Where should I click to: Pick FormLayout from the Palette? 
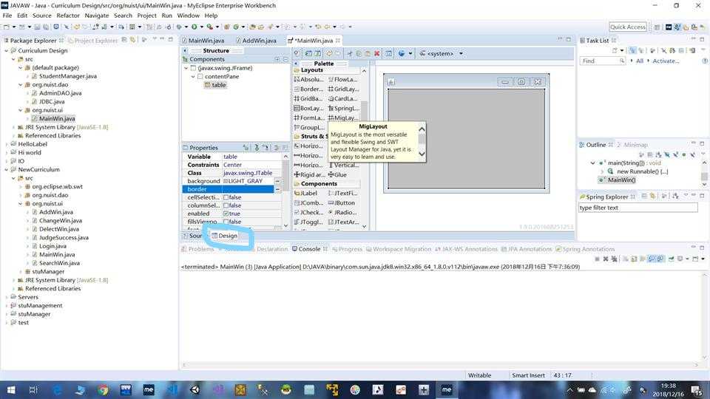point(309,117)
